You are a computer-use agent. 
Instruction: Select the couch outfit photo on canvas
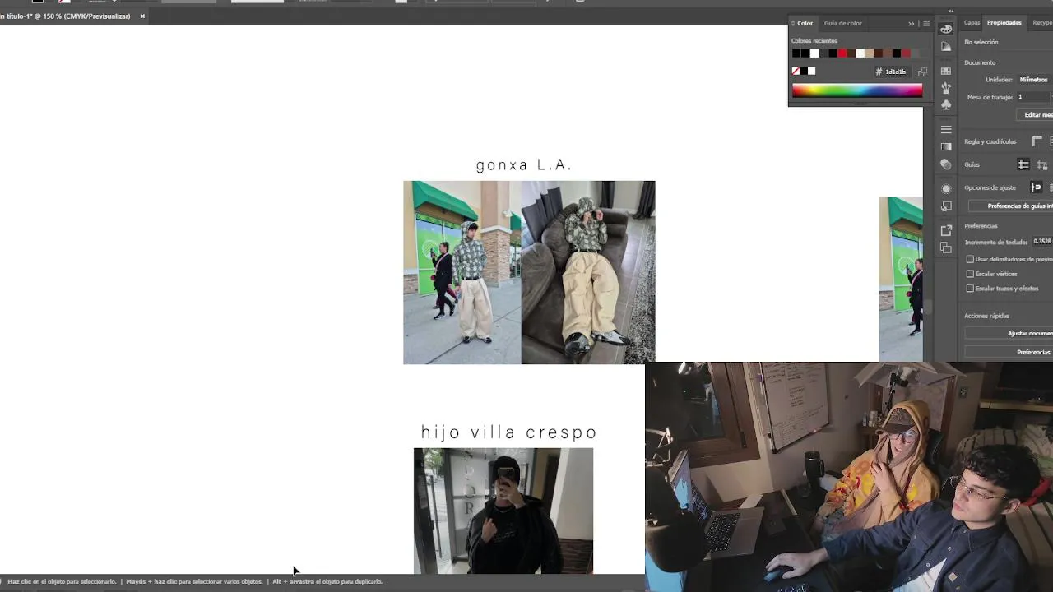(588, 272)
